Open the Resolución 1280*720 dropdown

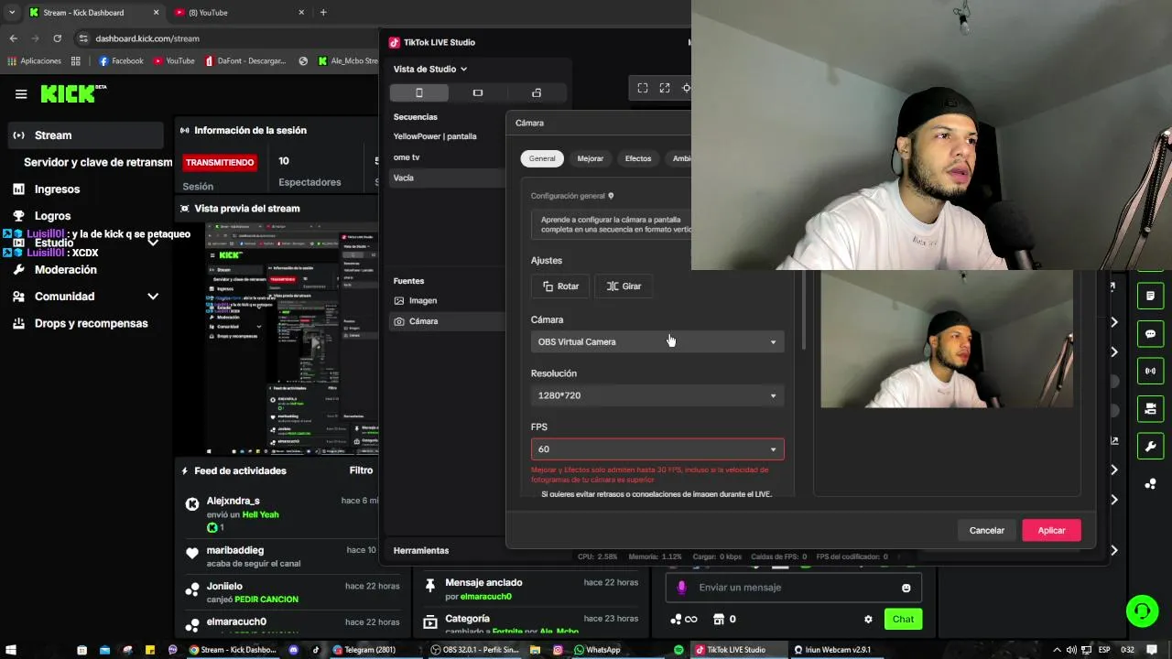657,395
